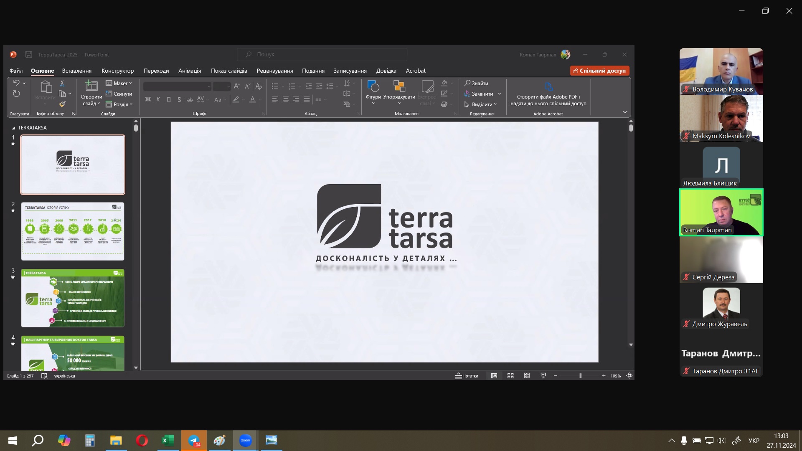
Task: Click the zoom slider handle
Action: 580,376
